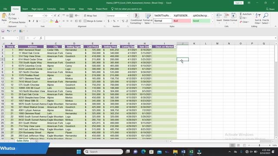Viewport: 278px width, 156px height.
Task: Click Format as Table icon
Action: tap(148, 16)
